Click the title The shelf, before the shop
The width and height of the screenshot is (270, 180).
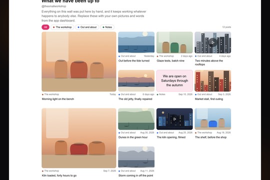210,137
